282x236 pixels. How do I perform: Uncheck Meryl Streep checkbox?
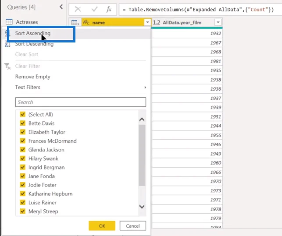click(x=23, y=211)
